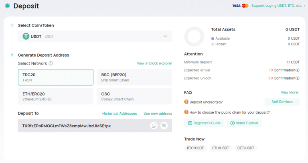Image resolution: width=308 pixels, height=163 pixels.
Task: Click the book icon in Beginner's Guide
Action: coord(190,123)
